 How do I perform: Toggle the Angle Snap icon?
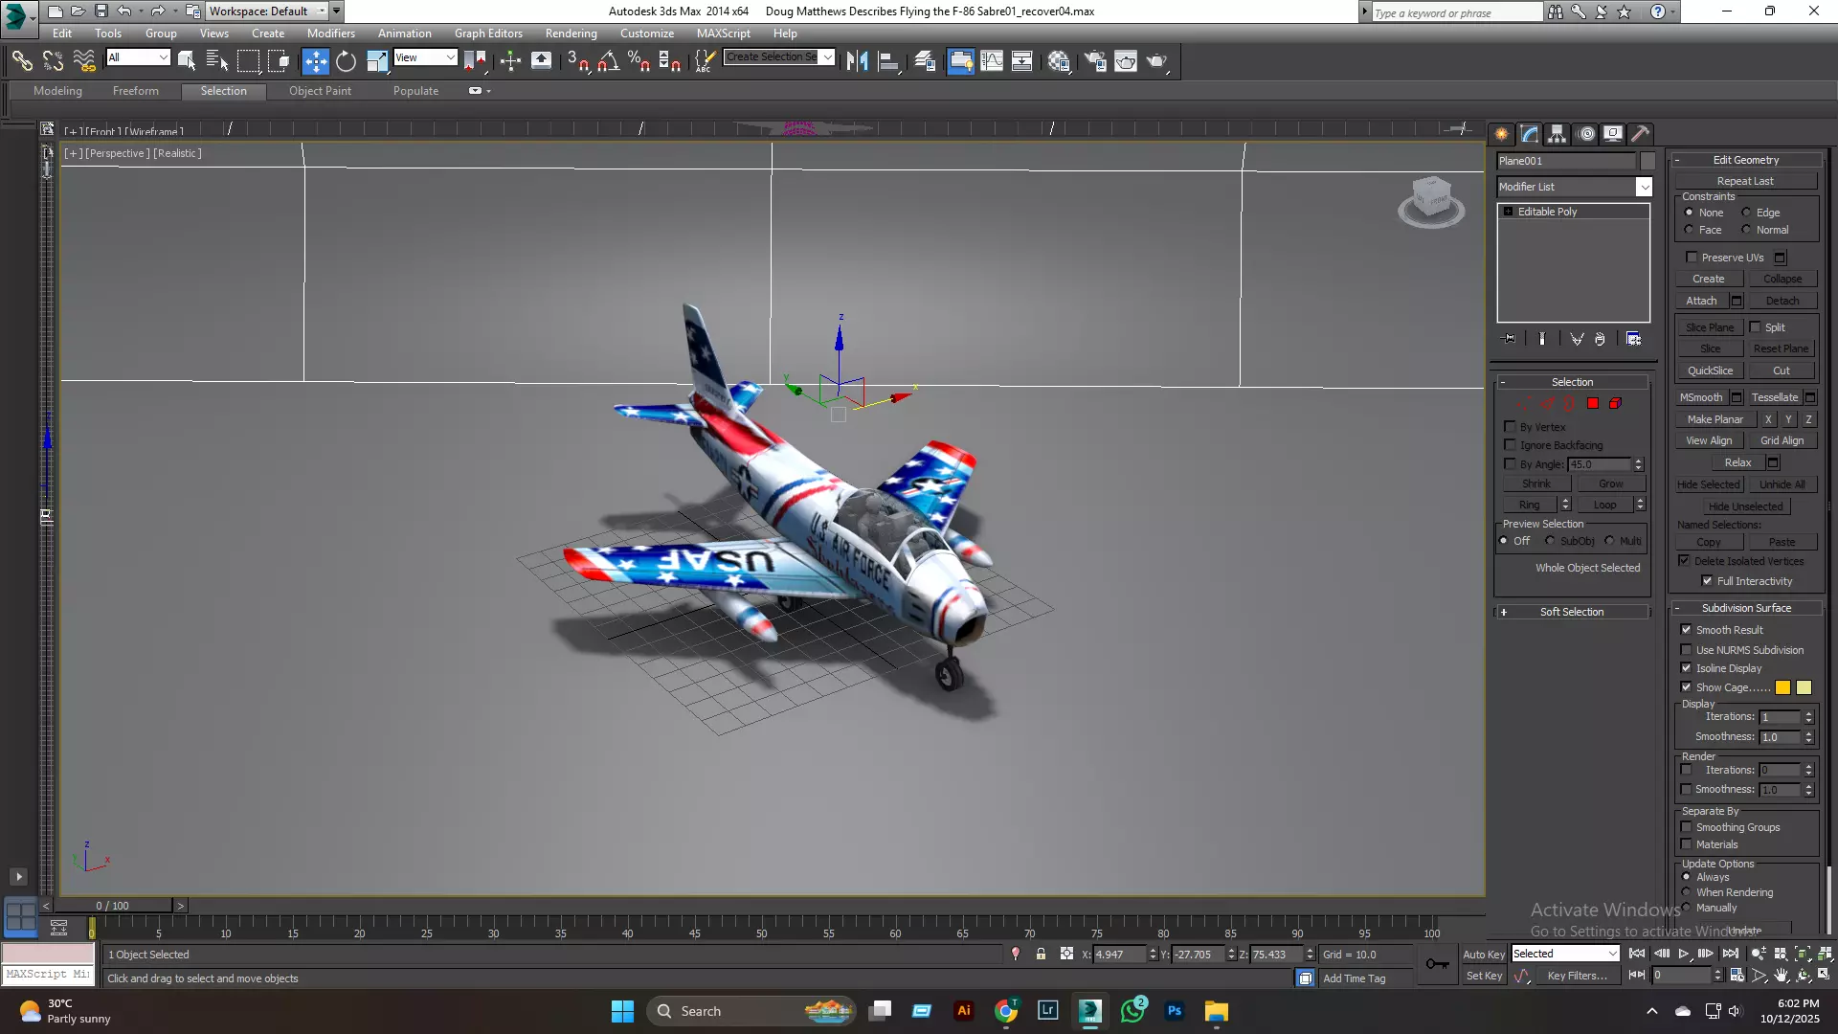[609, 61]
